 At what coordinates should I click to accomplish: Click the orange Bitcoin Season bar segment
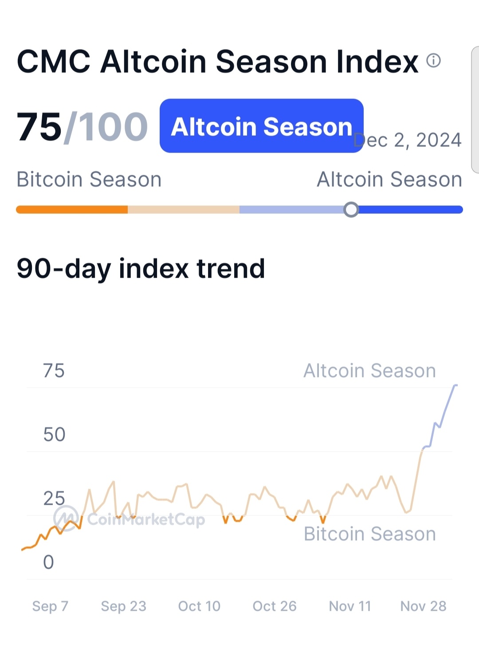pos(72,210)
